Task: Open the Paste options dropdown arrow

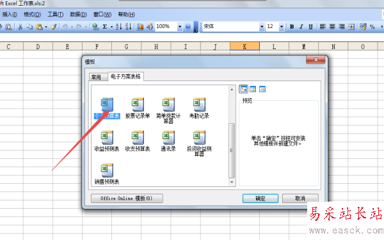Action: tap(46, 27)
